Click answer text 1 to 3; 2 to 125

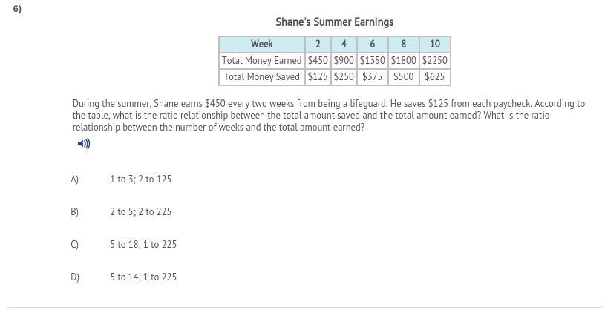tap(140, 180)
